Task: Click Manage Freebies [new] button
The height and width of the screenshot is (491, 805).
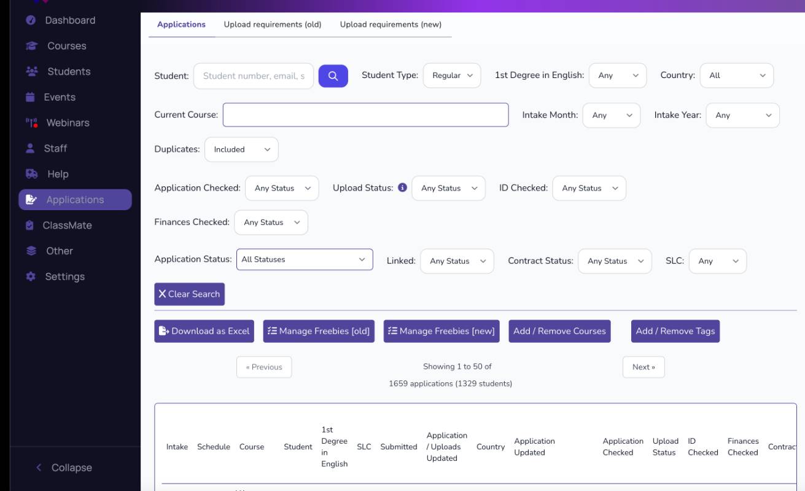Action: 441,331
